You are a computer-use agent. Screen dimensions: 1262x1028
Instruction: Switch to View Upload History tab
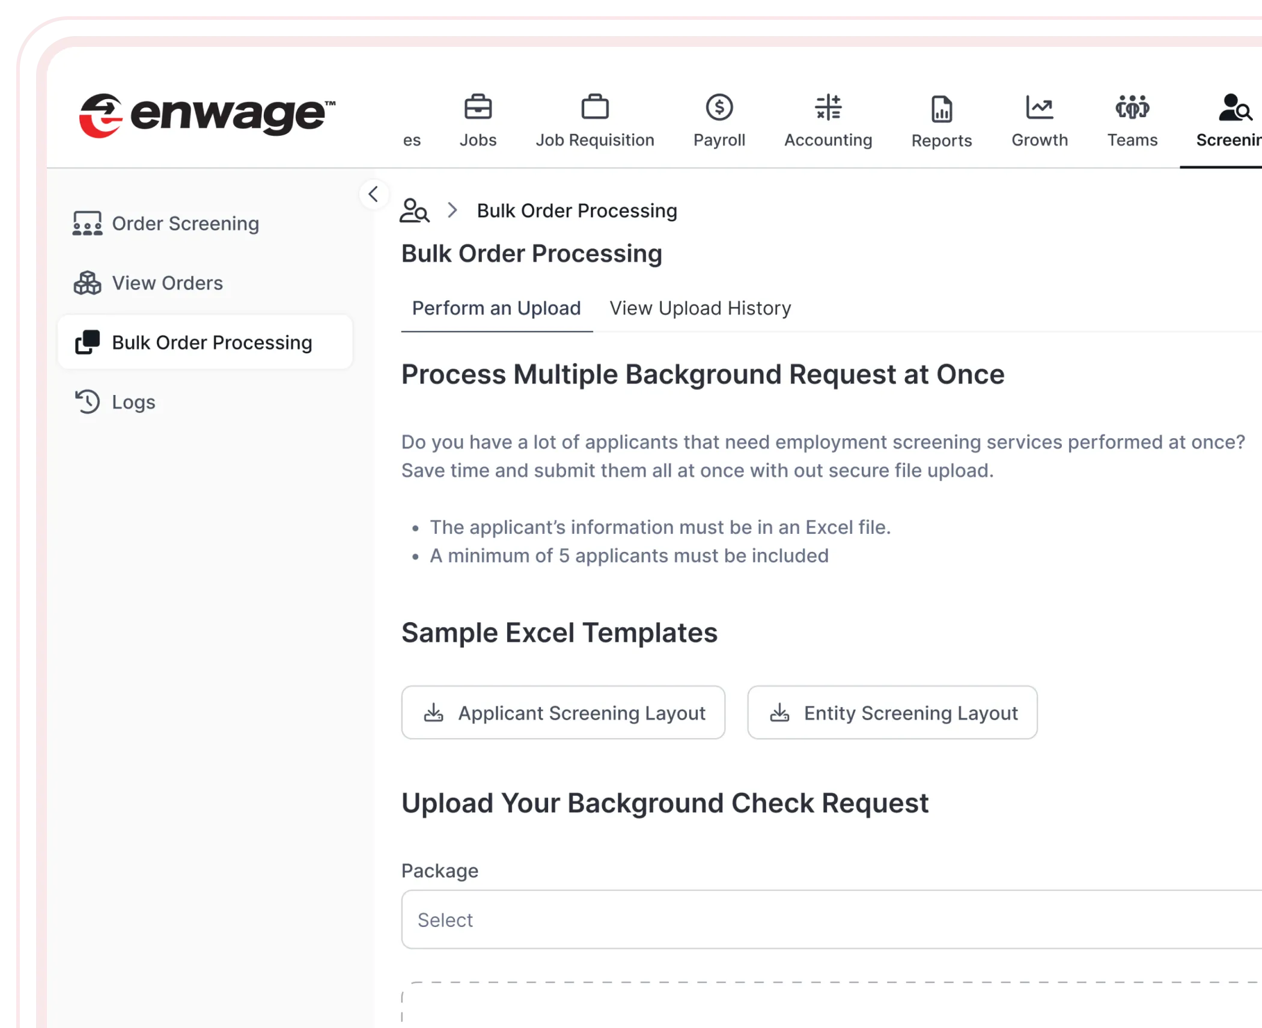coord(700,308)
